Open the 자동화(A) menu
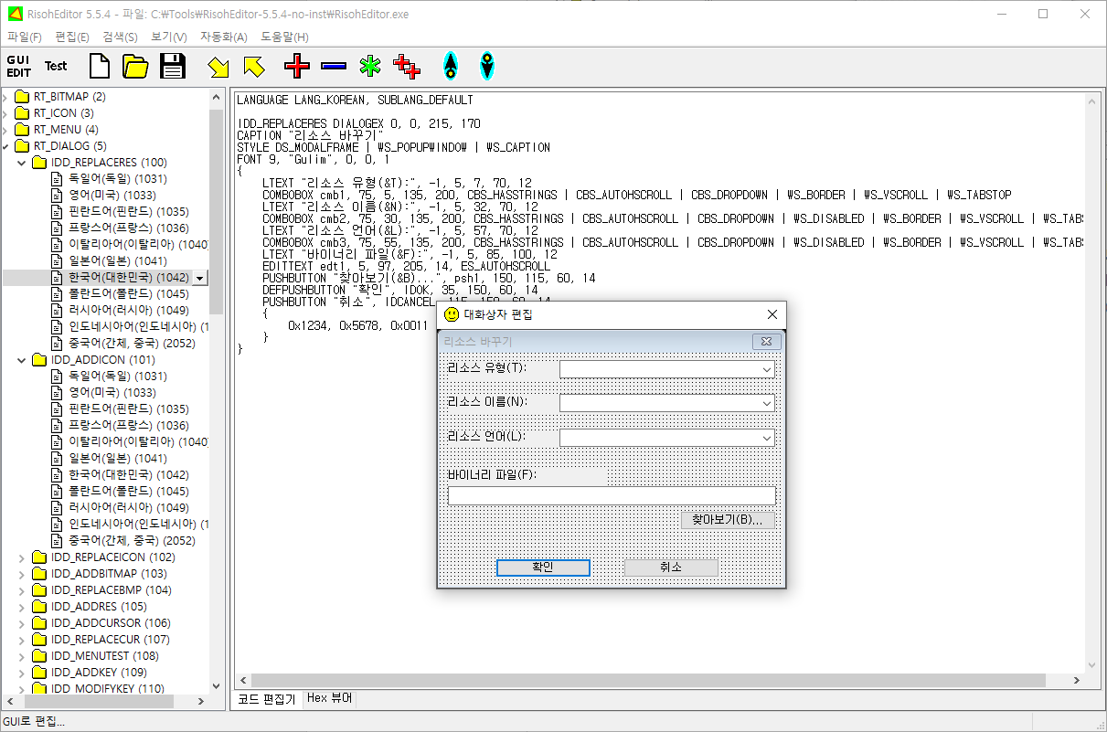The width and height of the screenshot is (1107, 732). [x=224, y=37]
